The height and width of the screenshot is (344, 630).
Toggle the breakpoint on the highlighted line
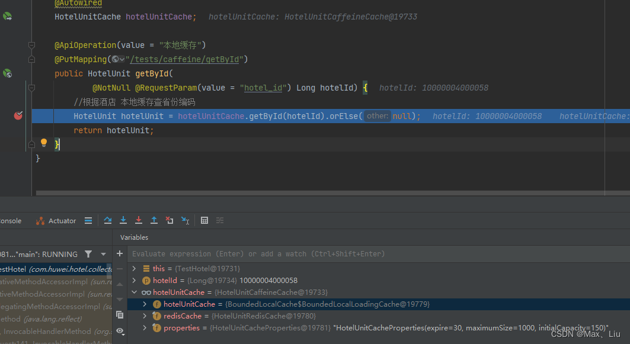(18, 115)
